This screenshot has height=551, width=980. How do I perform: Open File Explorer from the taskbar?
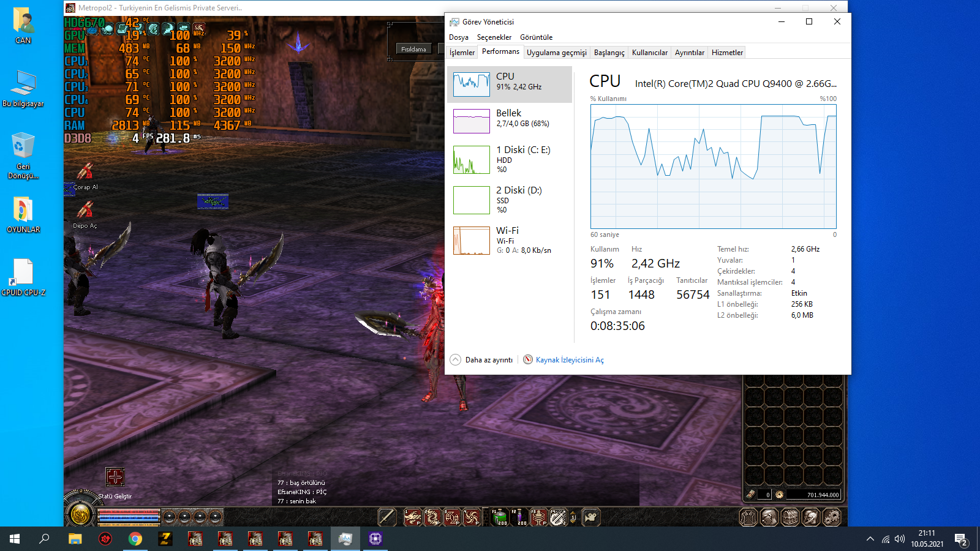click(75, 539)
